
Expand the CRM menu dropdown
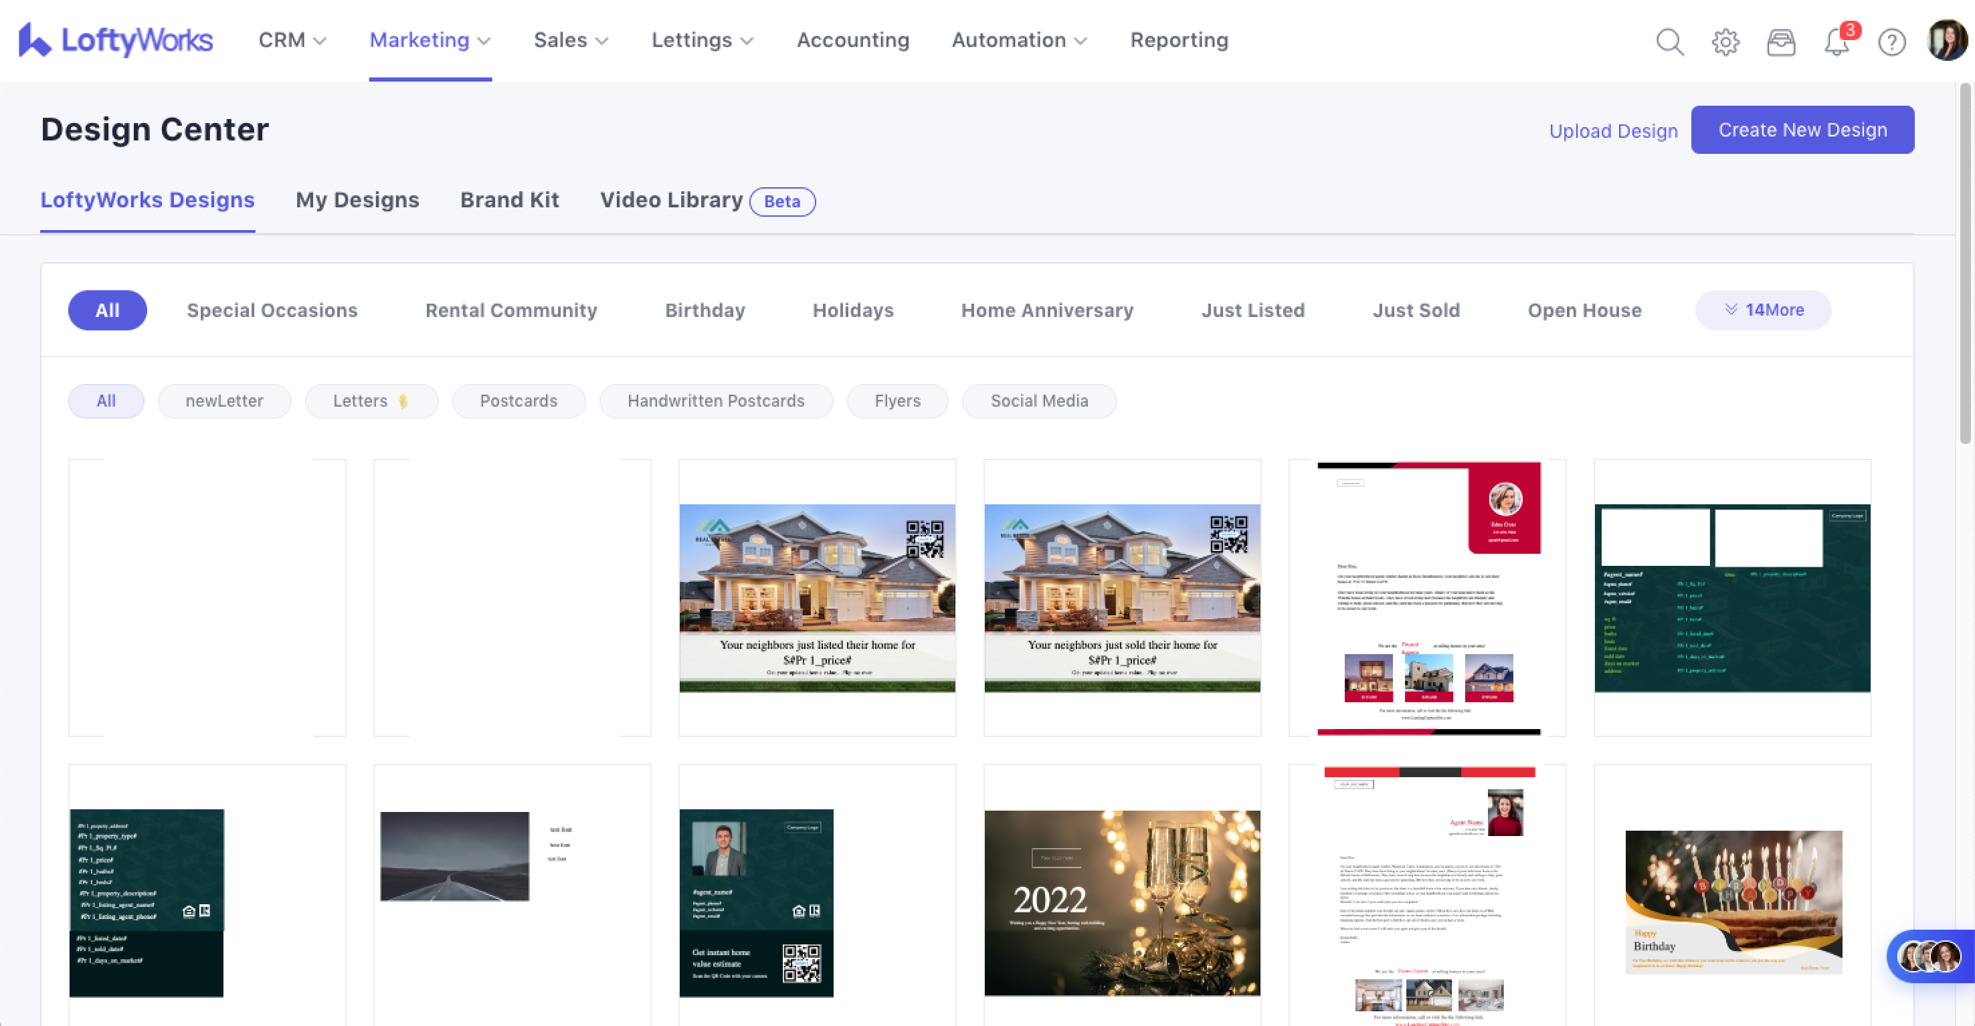[292, 40]
